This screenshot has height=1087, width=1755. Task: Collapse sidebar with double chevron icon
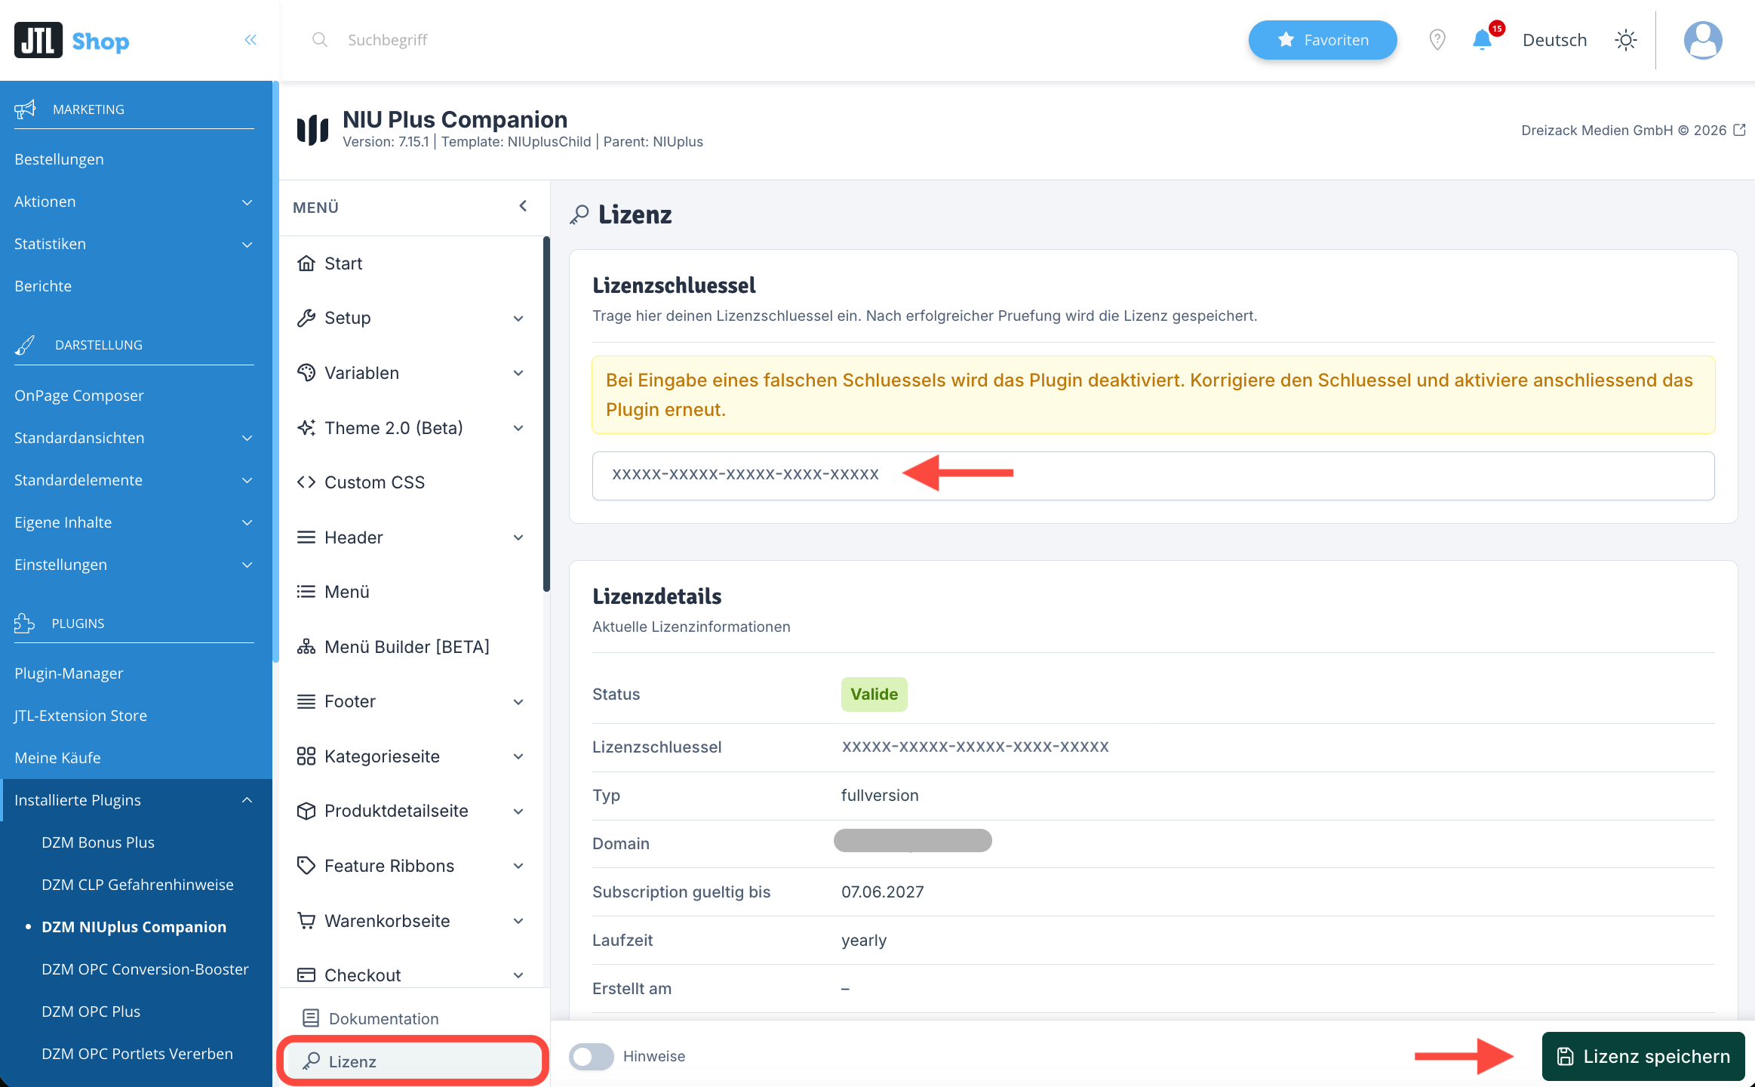tap(250, 40)
